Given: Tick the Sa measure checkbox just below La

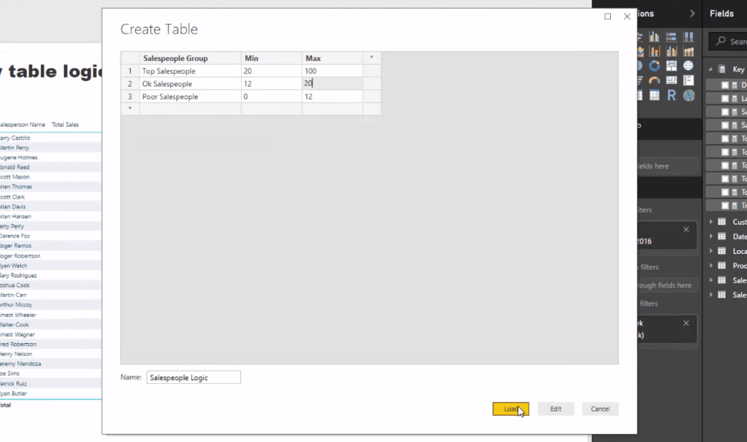Looking at the screenshot, I should click(725, 112).
